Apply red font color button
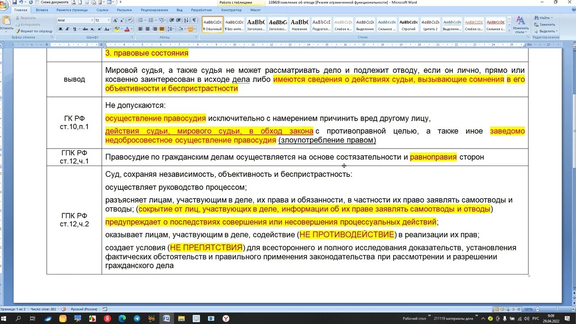 coord(127,29)
